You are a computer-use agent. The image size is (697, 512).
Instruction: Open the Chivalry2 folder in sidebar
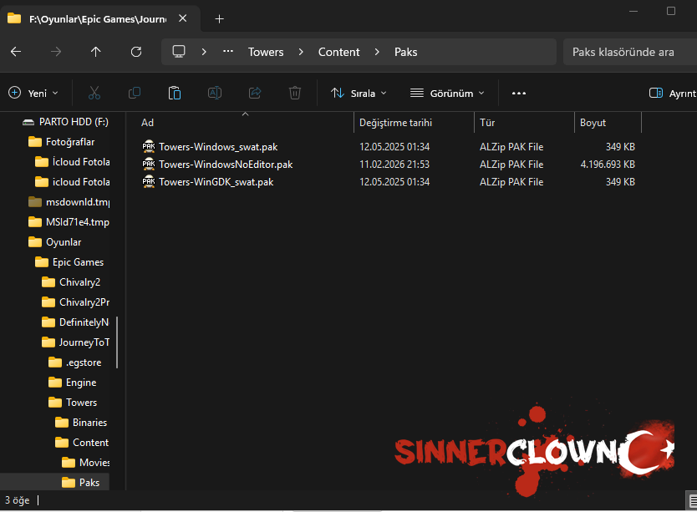point(79,282)
